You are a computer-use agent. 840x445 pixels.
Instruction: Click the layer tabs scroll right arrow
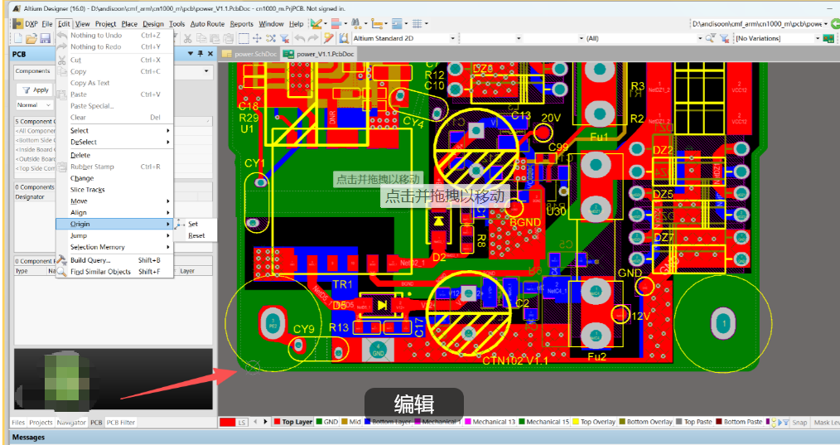(265, 422)
